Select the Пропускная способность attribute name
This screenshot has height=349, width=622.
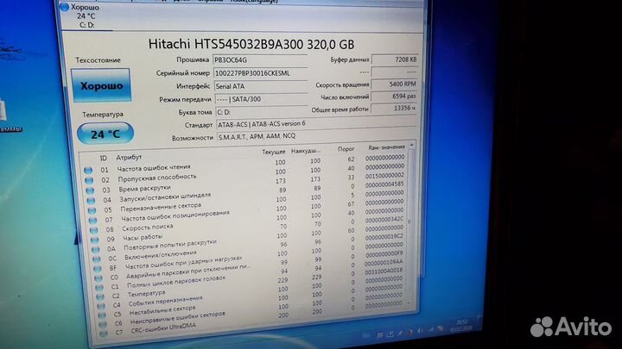157,178
